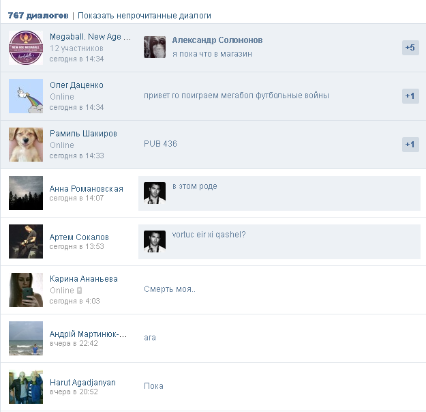The width and height of the screenshot is (426, 412).
Task: Show unread dialogs link
Action: (x=144, y=16)
